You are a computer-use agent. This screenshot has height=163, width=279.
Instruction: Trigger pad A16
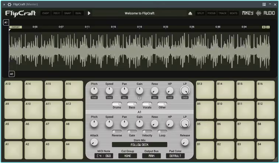[74, 90]
